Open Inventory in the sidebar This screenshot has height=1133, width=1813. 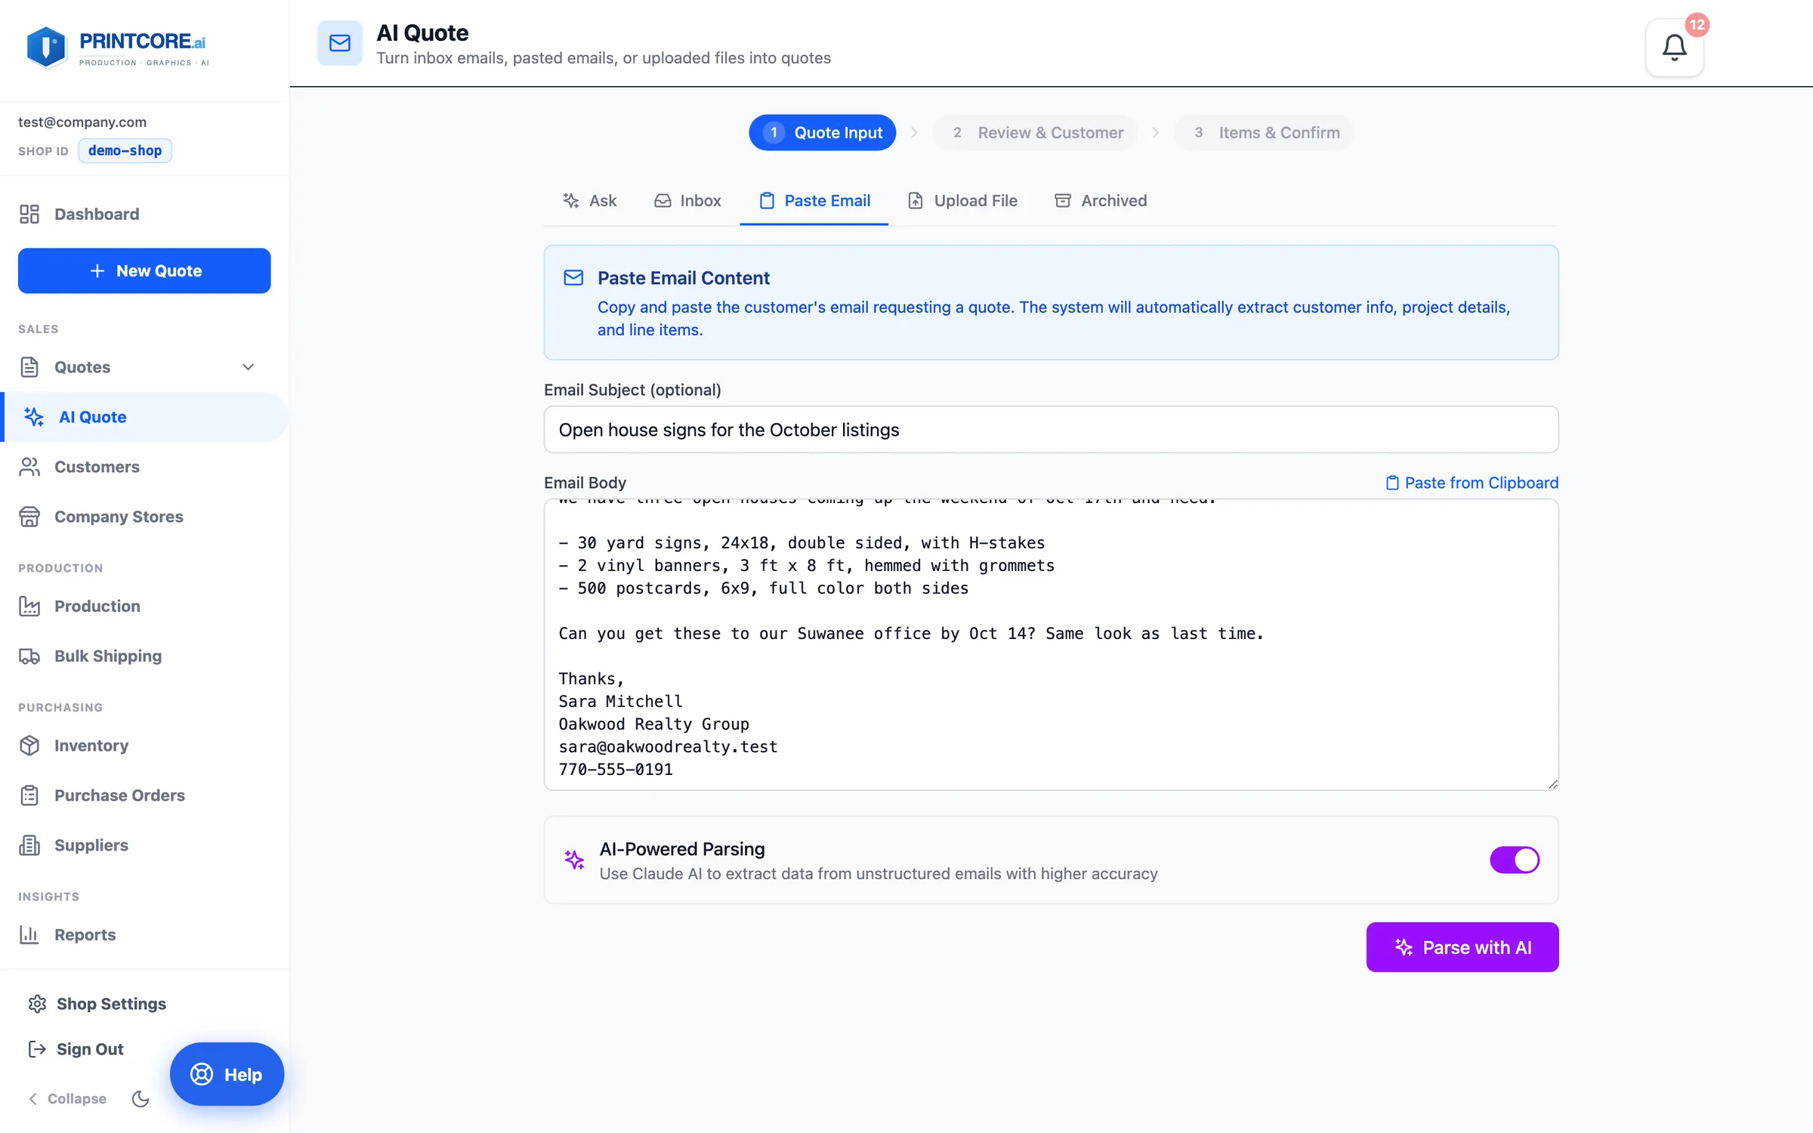click(x=144, y=746)
